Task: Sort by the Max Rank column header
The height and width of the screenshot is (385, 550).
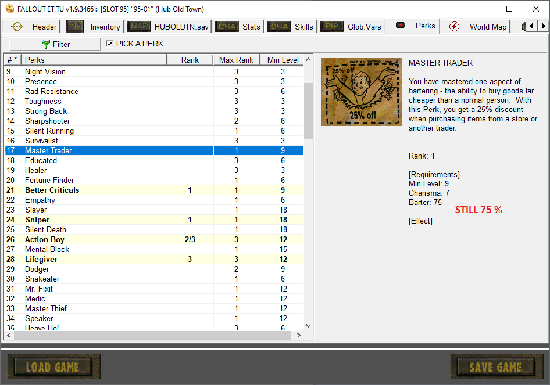Action: click(x=236, y=60)
